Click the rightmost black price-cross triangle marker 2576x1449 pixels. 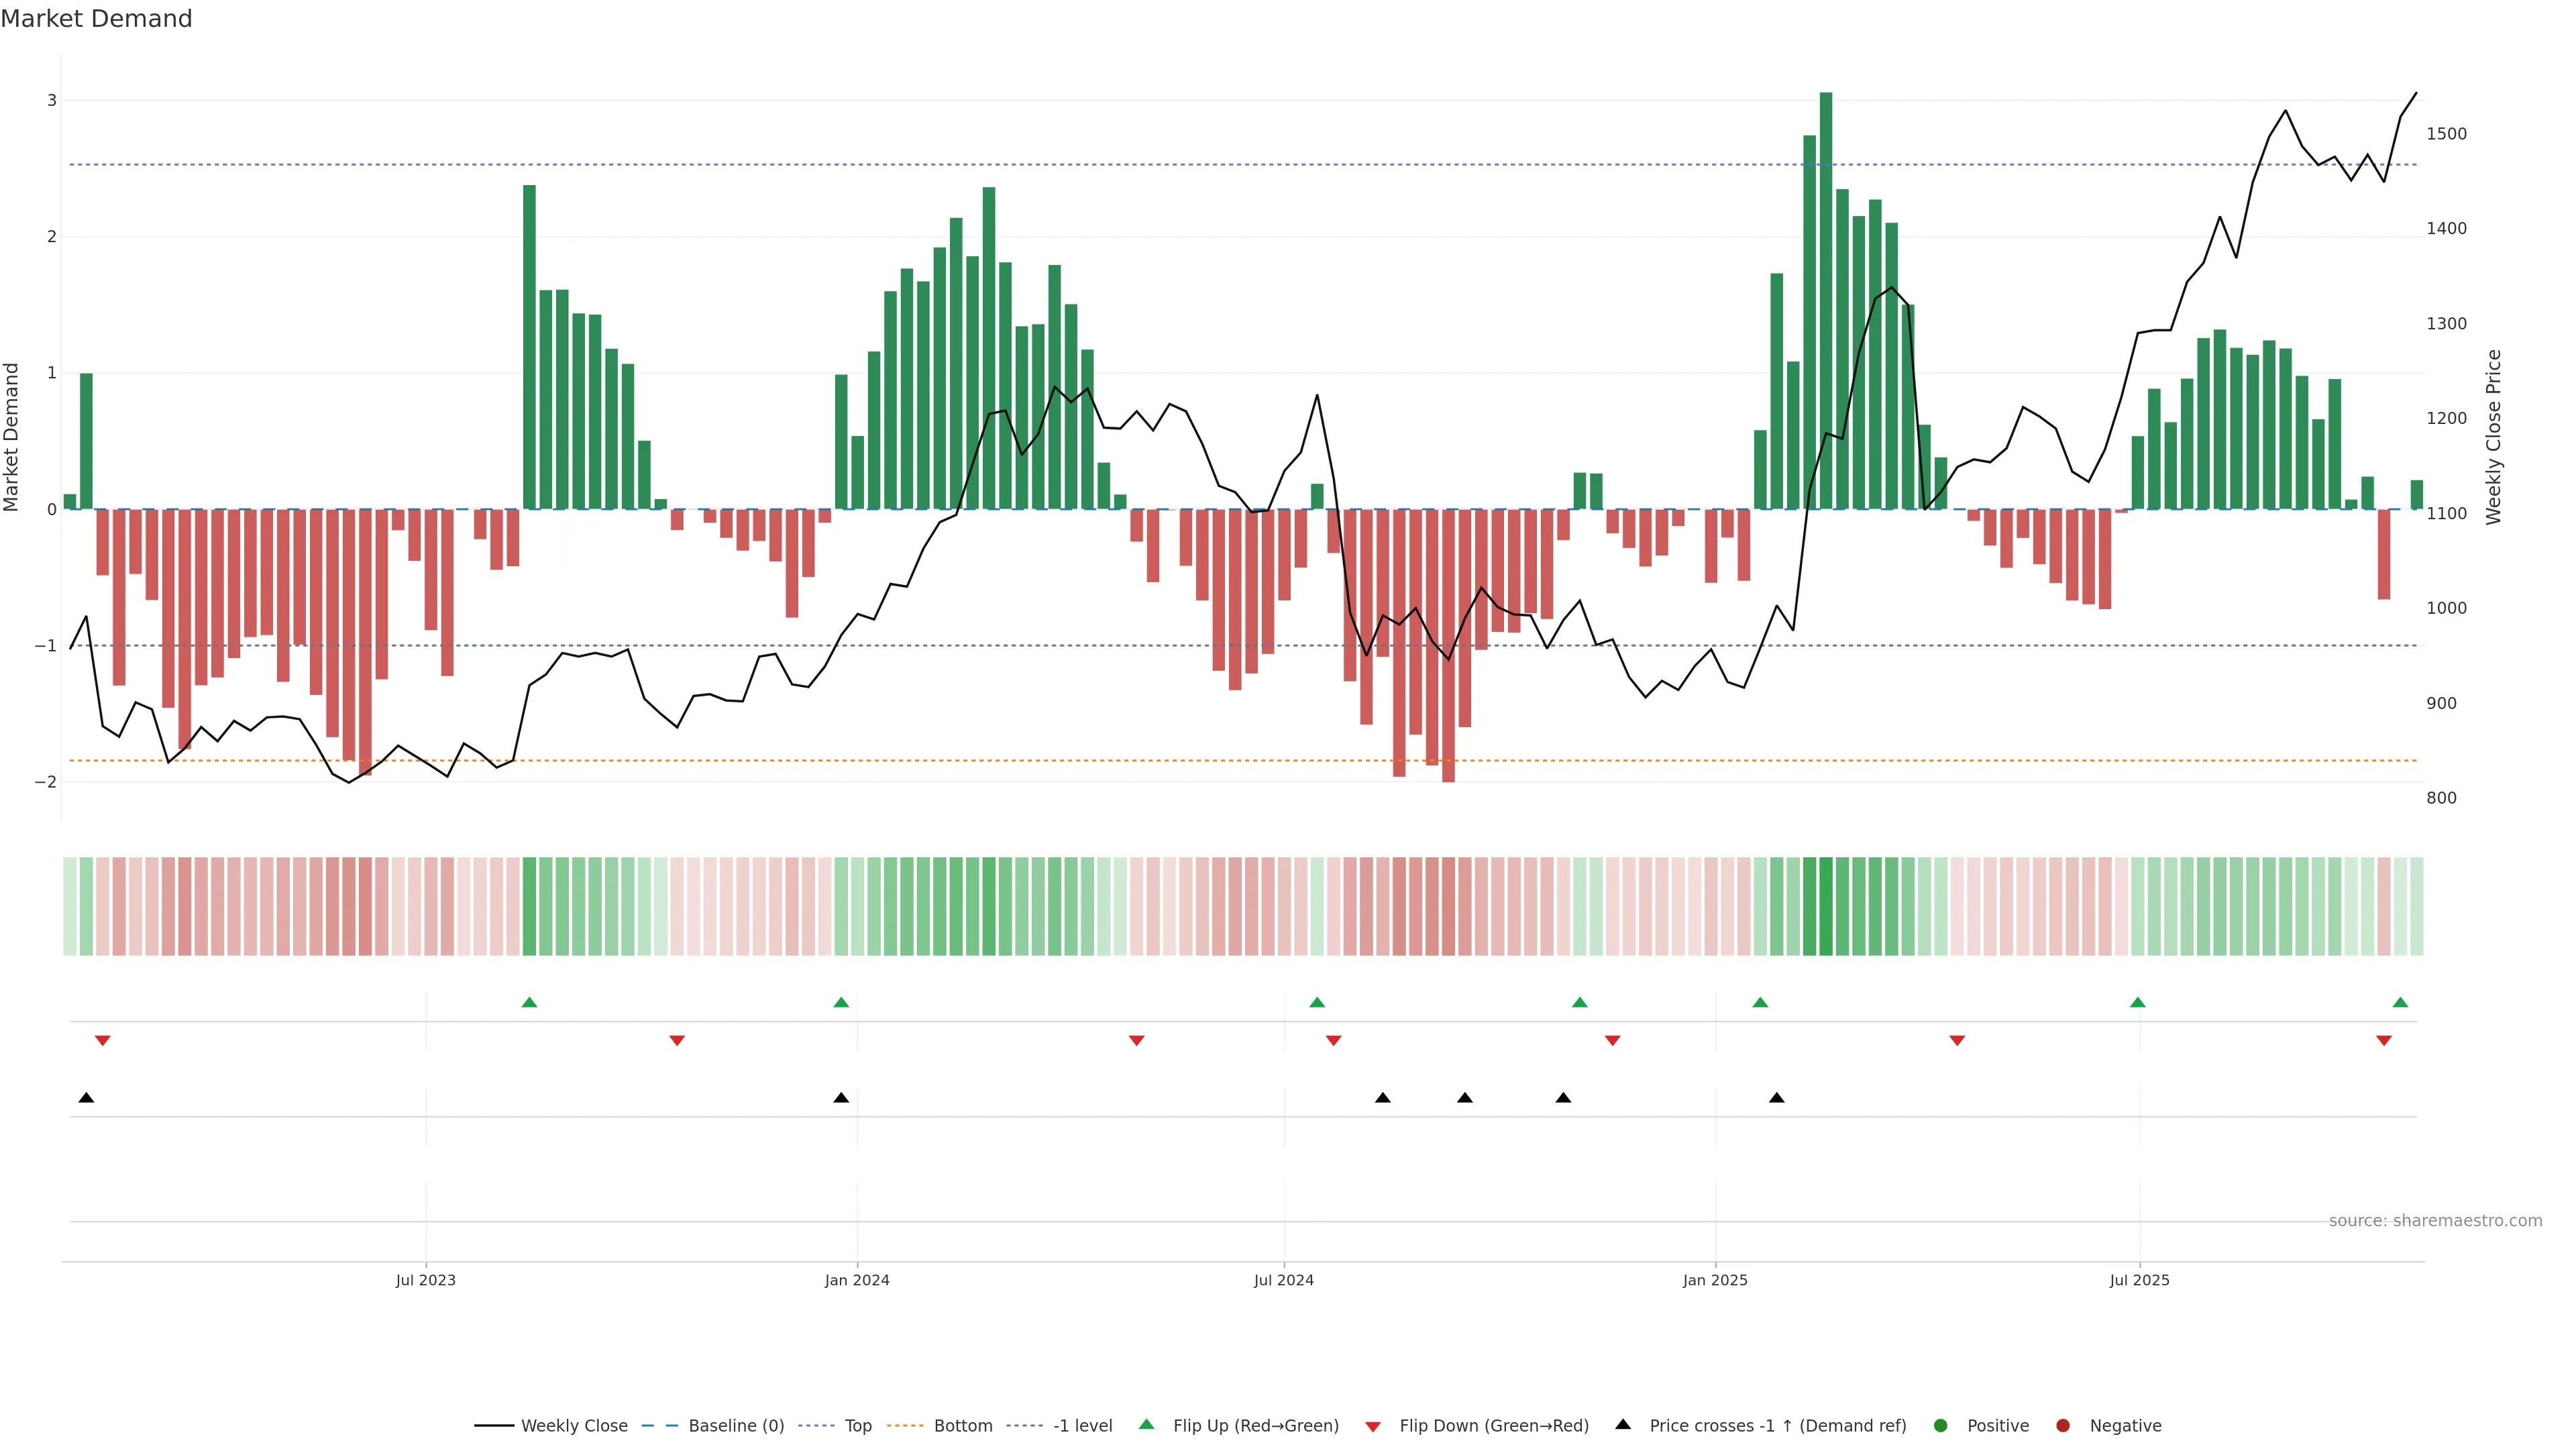click(1776, 1098)
